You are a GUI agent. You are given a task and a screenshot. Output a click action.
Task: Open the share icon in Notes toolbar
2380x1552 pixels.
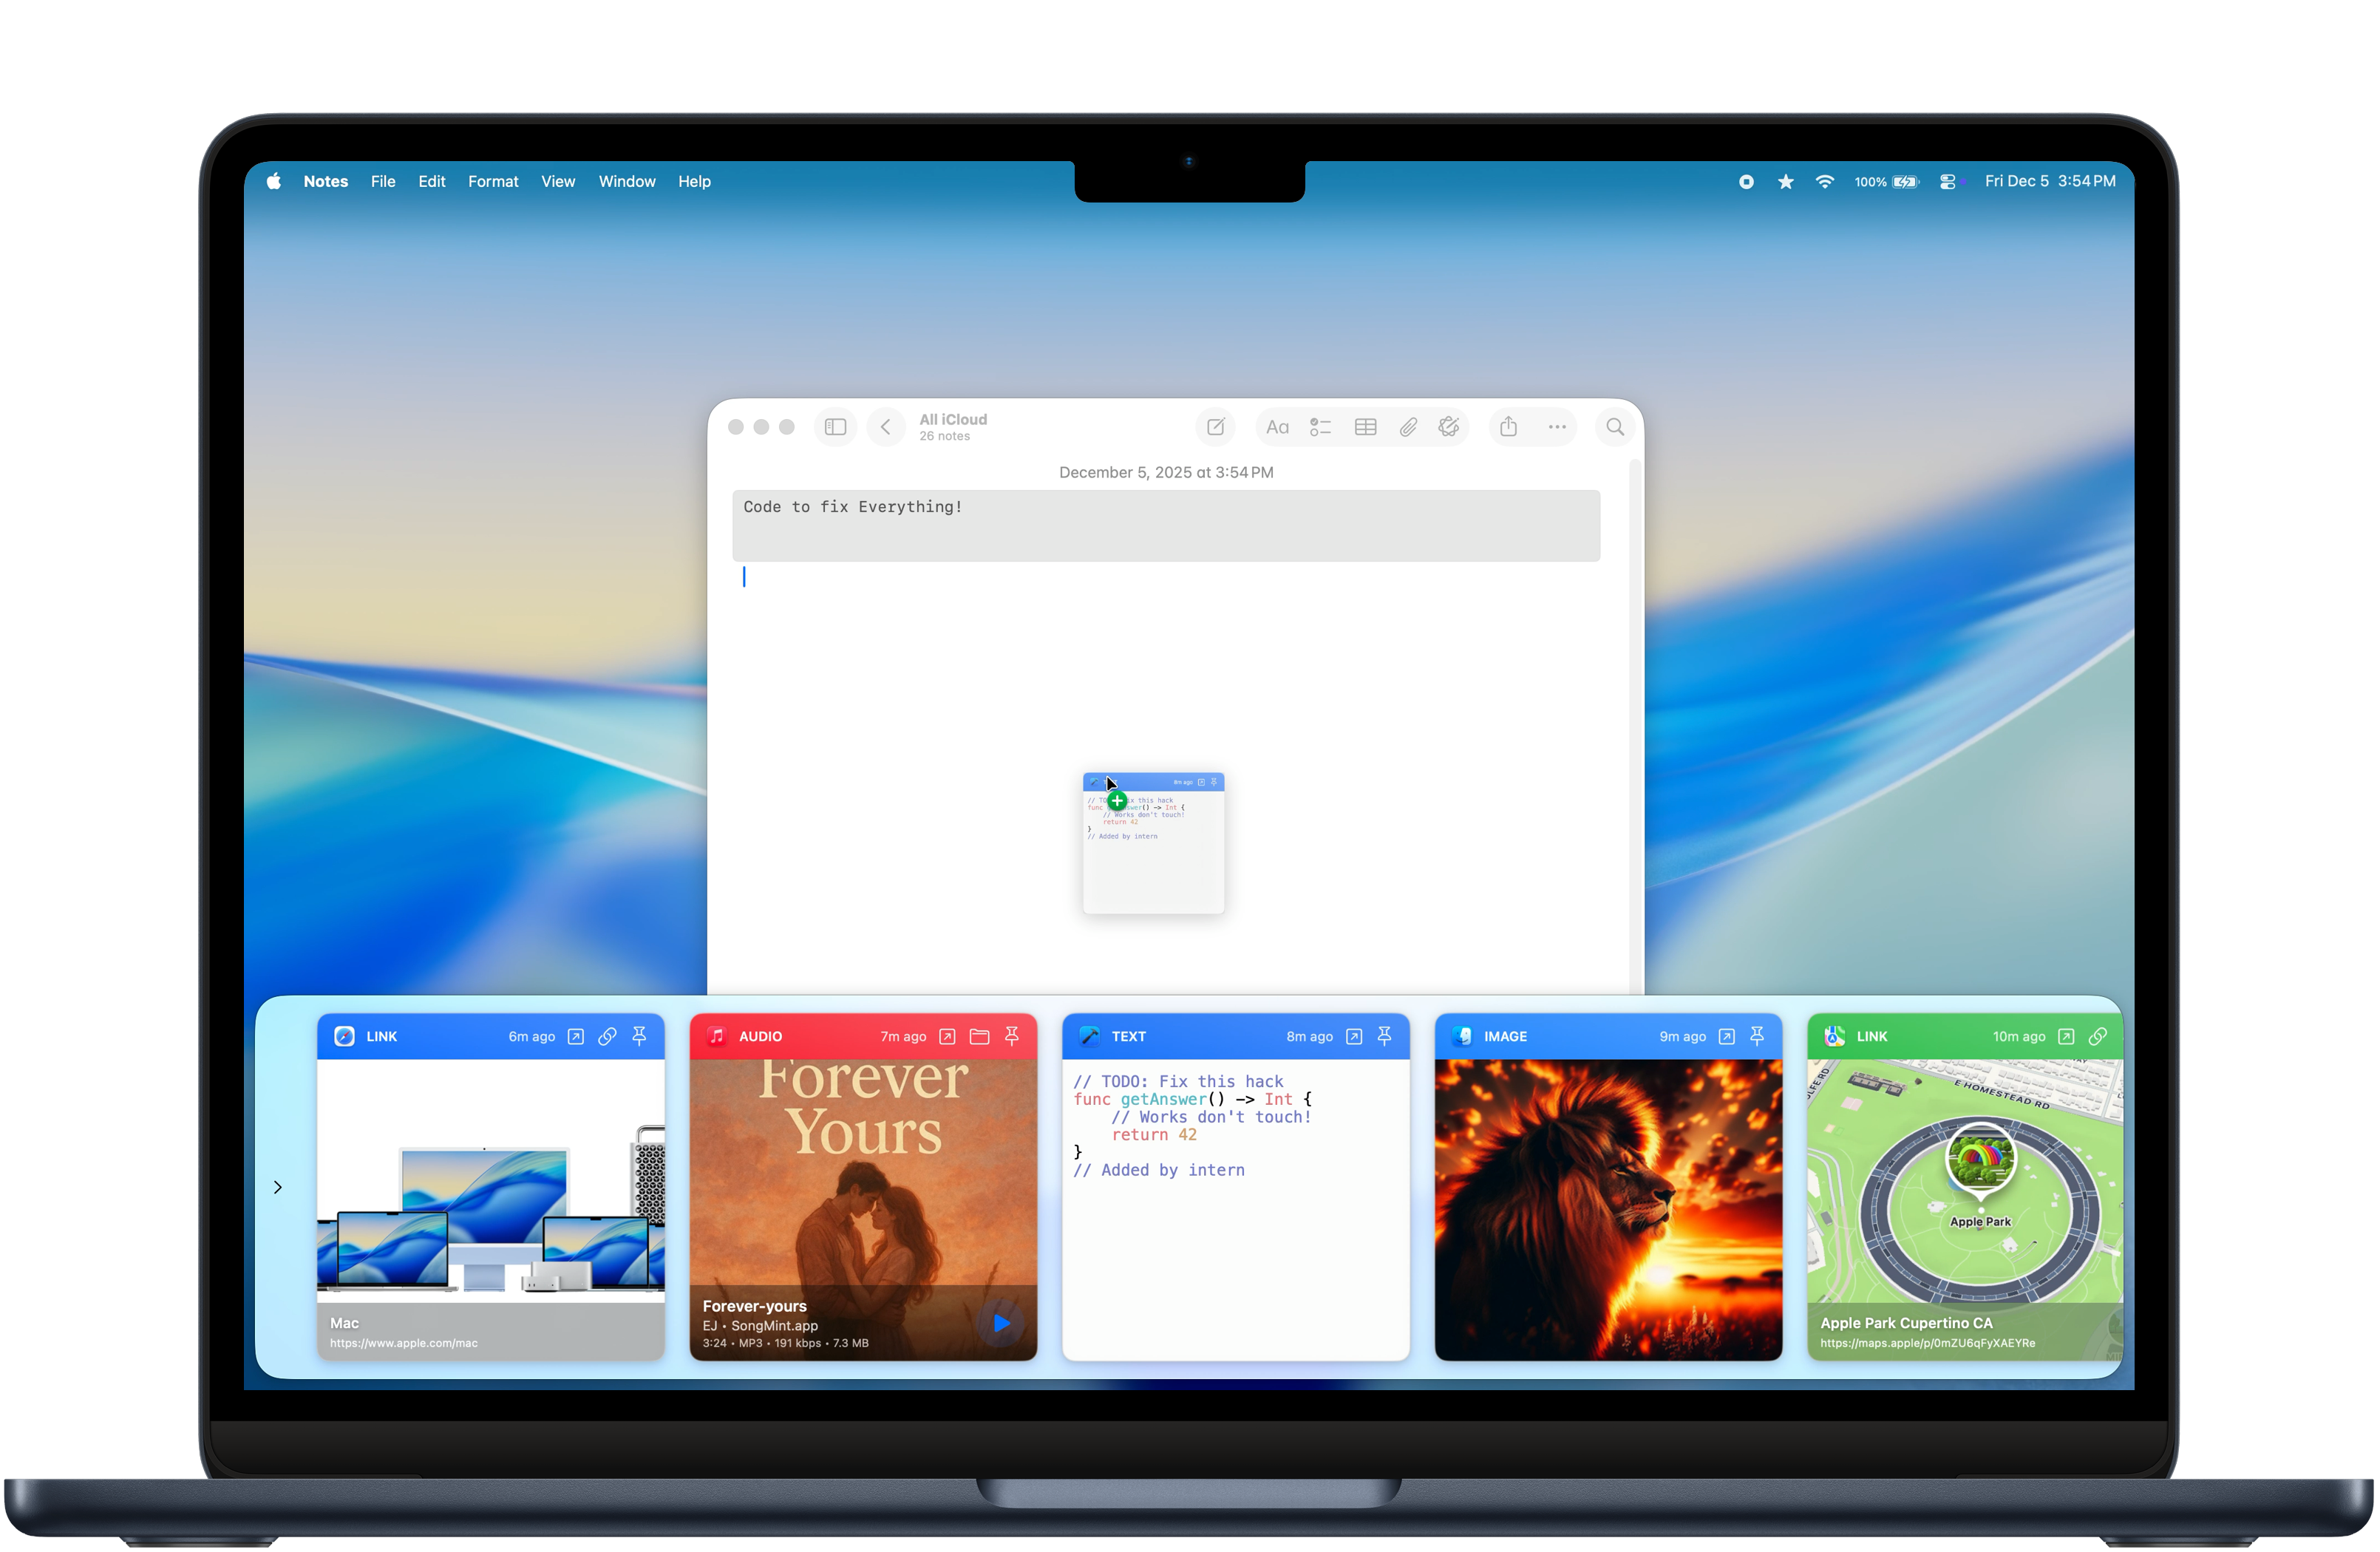tap(1508, 427)
